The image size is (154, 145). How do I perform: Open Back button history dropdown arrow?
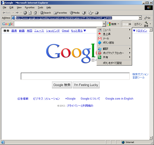coord(13,13)
